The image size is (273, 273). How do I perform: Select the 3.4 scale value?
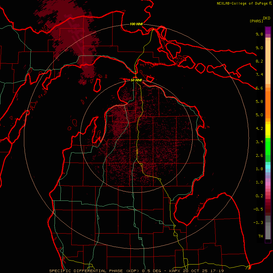pos(259,142)
